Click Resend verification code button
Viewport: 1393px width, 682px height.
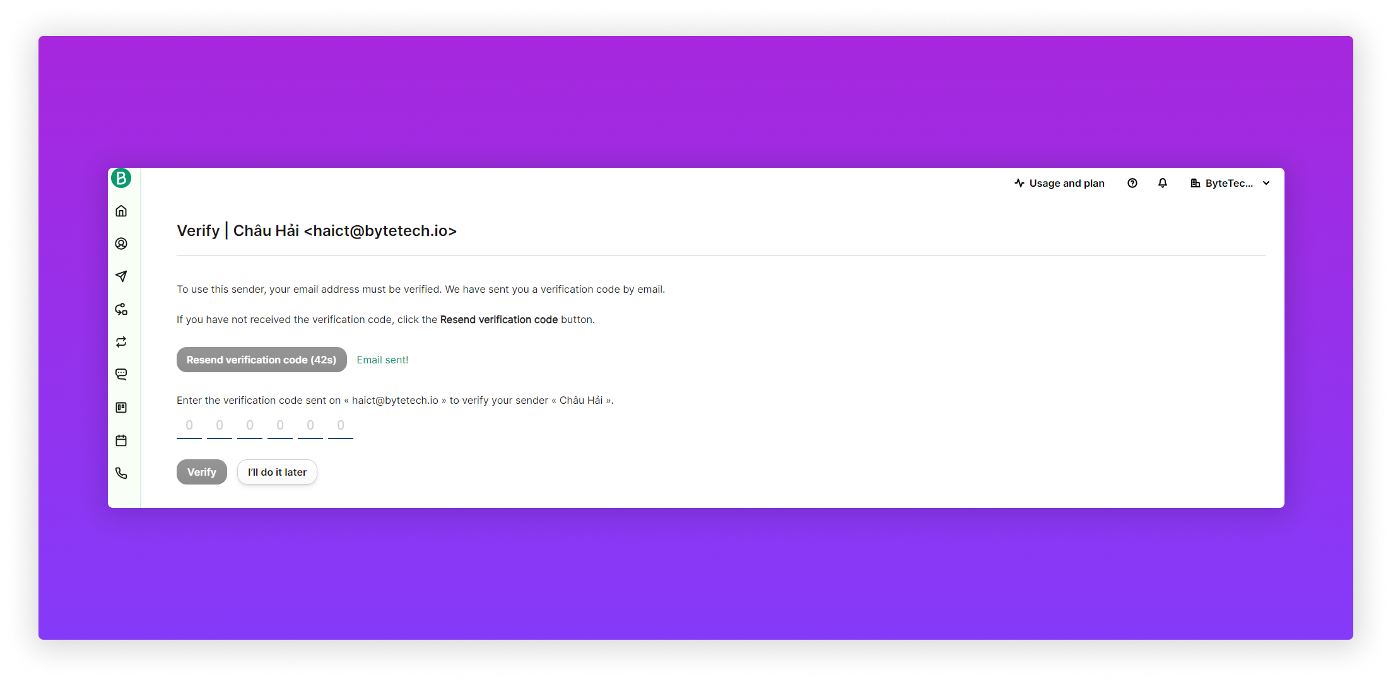[x=261, y=360]
